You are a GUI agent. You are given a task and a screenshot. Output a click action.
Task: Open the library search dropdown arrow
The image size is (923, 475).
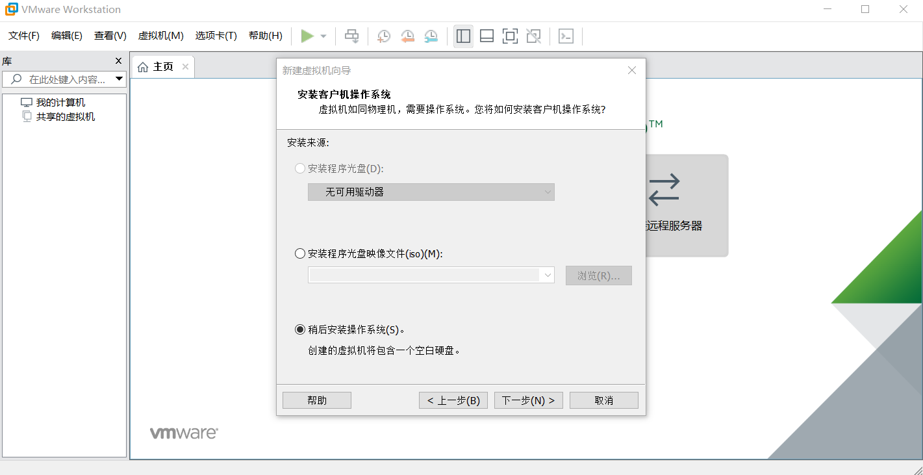119,79
